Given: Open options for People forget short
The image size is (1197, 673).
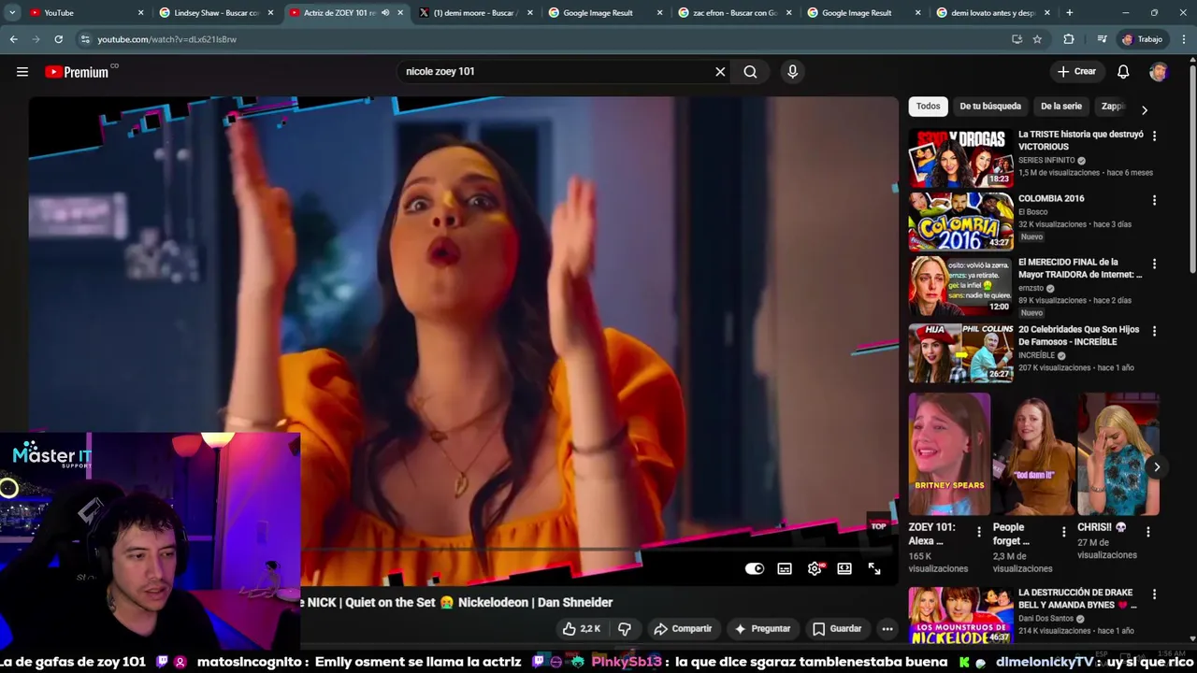Looking at the screenshot, I should [x=1063, y=531].
